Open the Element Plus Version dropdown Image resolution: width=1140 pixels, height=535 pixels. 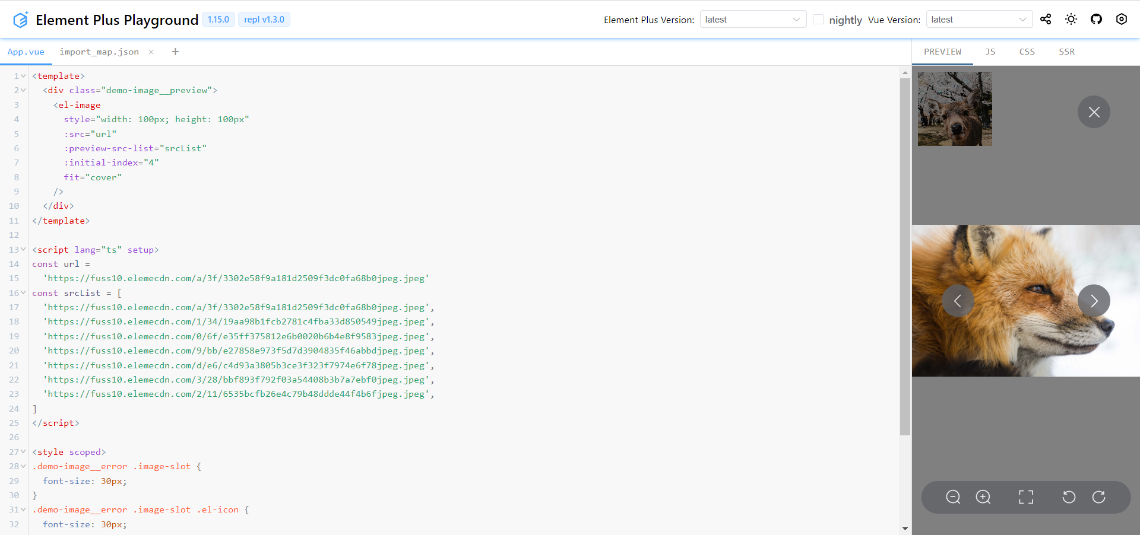[752, 19]
